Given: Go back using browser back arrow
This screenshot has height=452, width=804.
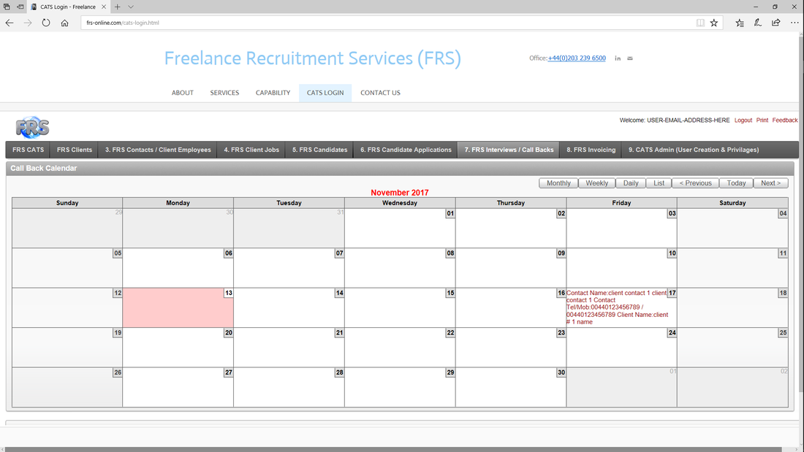Looking at the screenshot, I should point(10,23).
